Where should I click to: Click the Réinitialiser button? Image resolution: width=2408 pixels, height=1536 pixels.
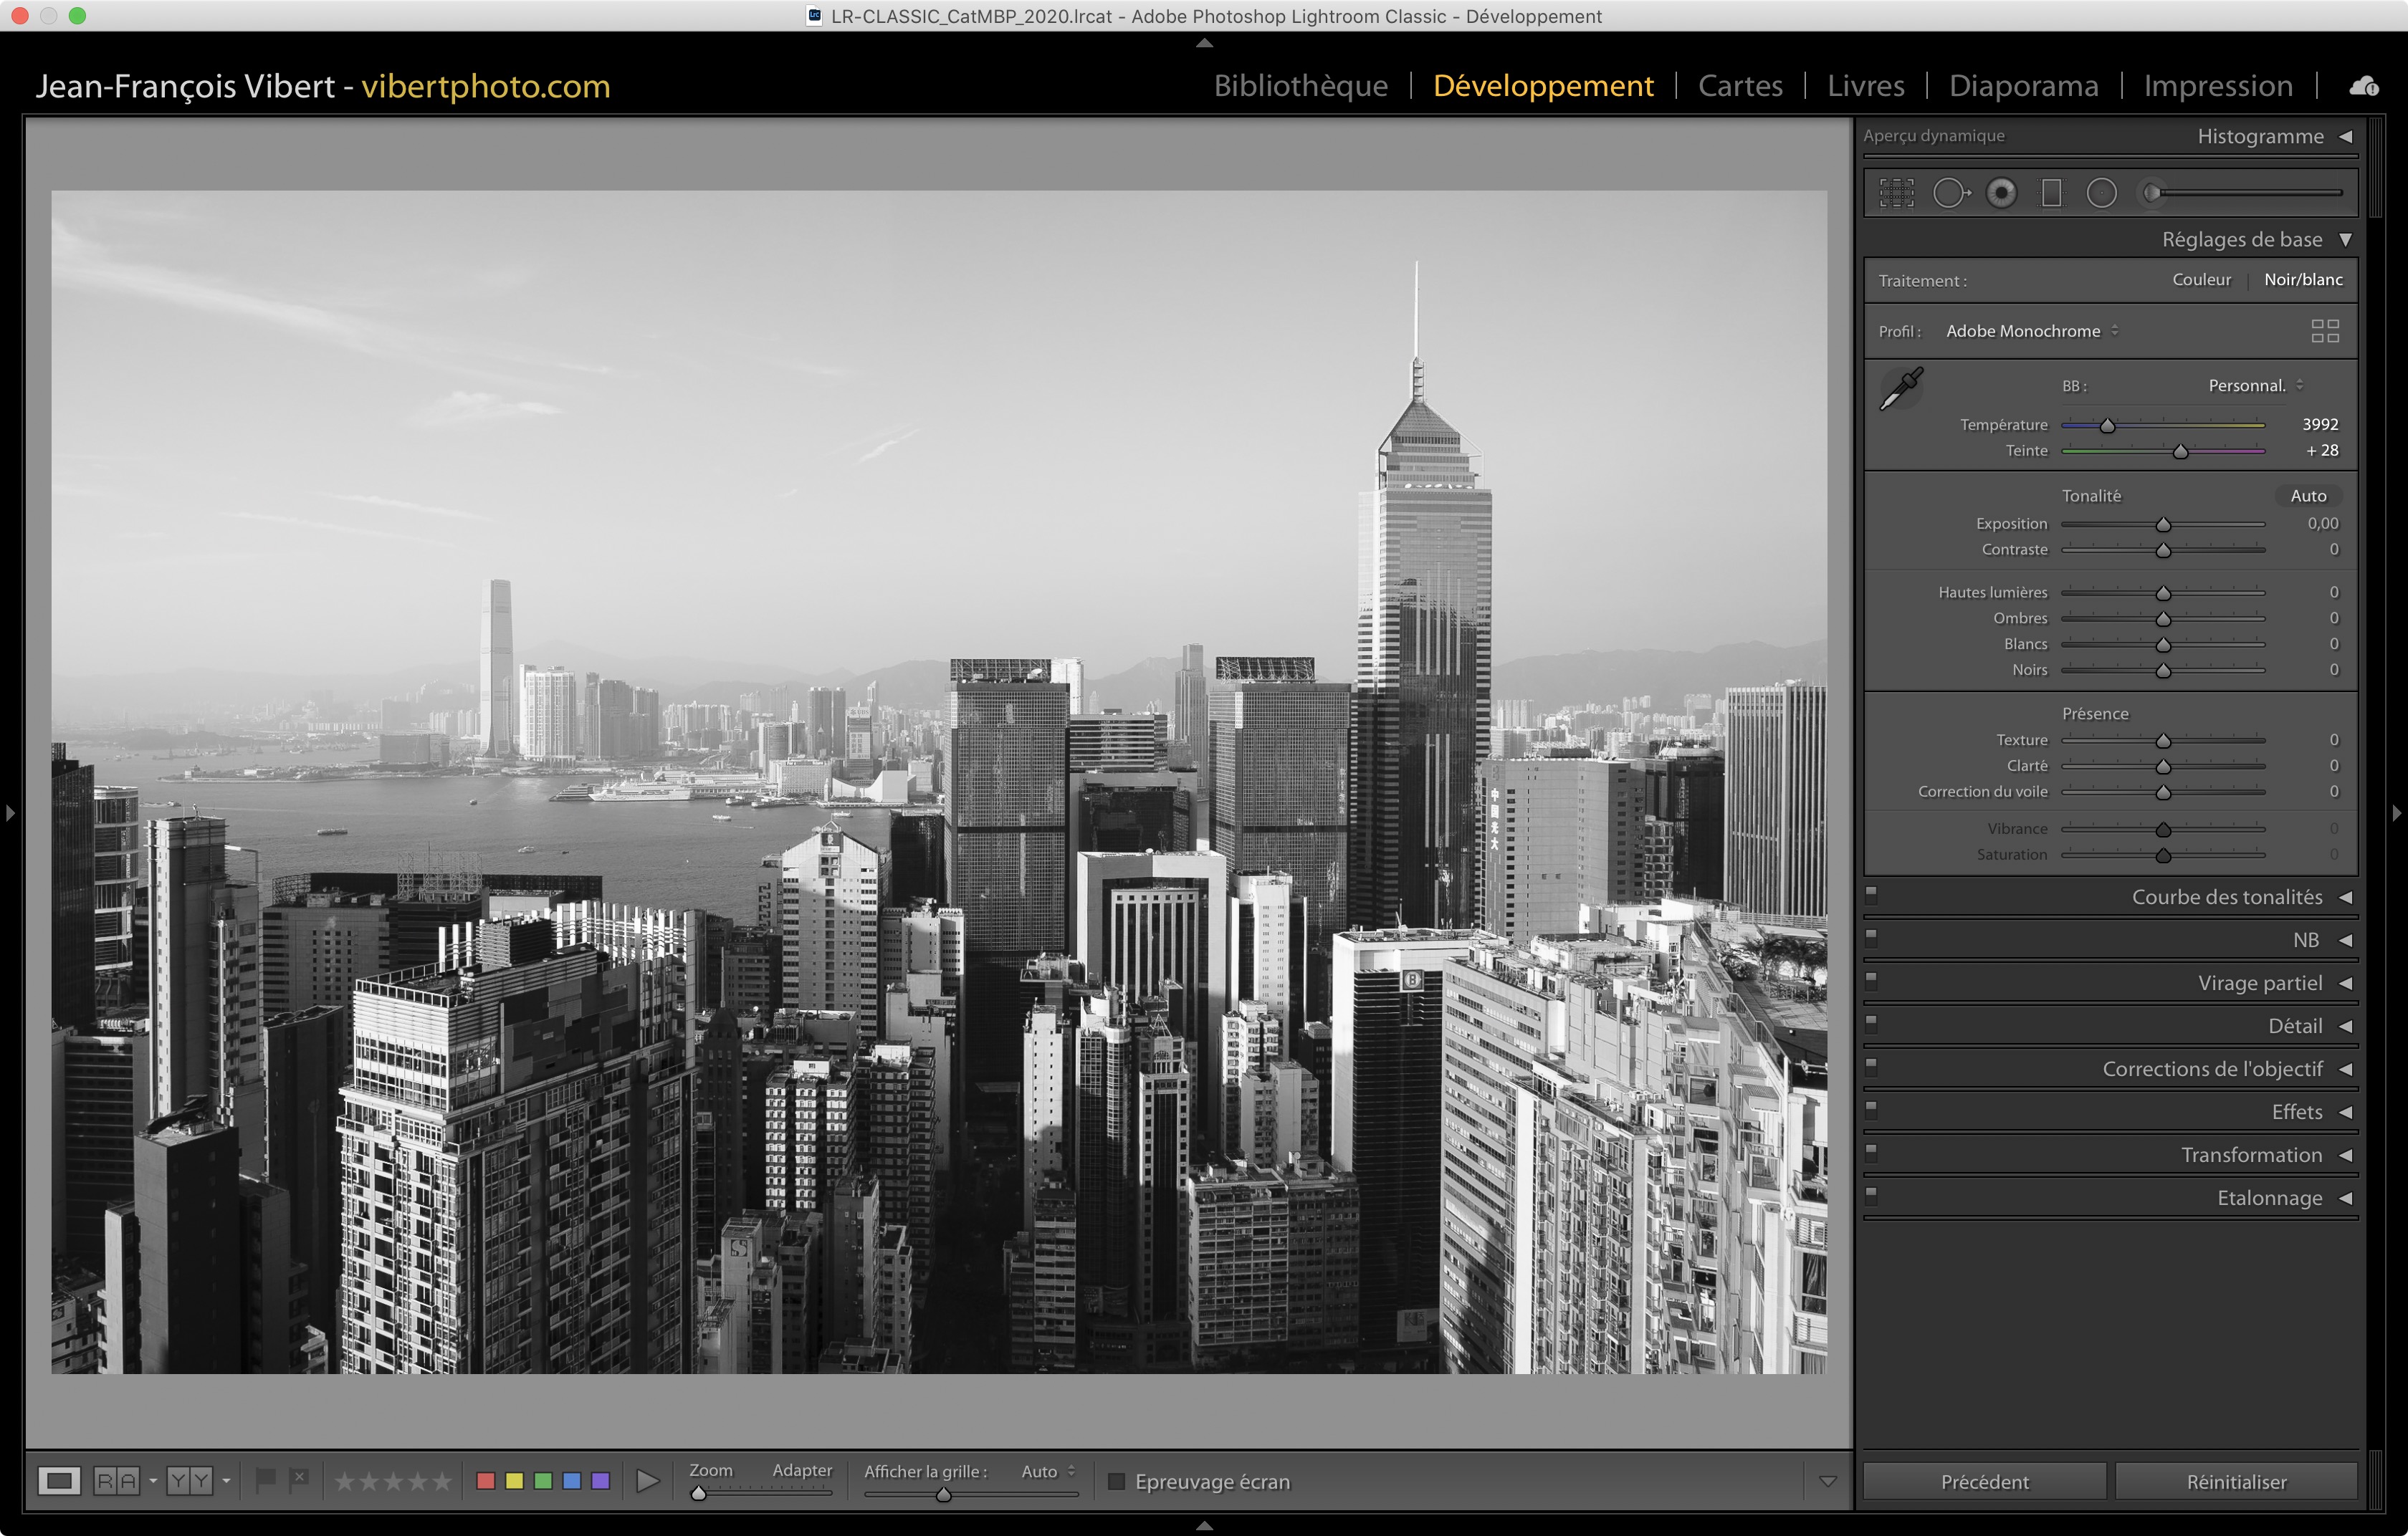coord(2236,1481)
